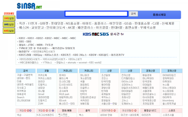The height and width of the screenshot is (117, 188).
Task: Open the 에브리온tv 모아보기 link
Action: (64, 48)
